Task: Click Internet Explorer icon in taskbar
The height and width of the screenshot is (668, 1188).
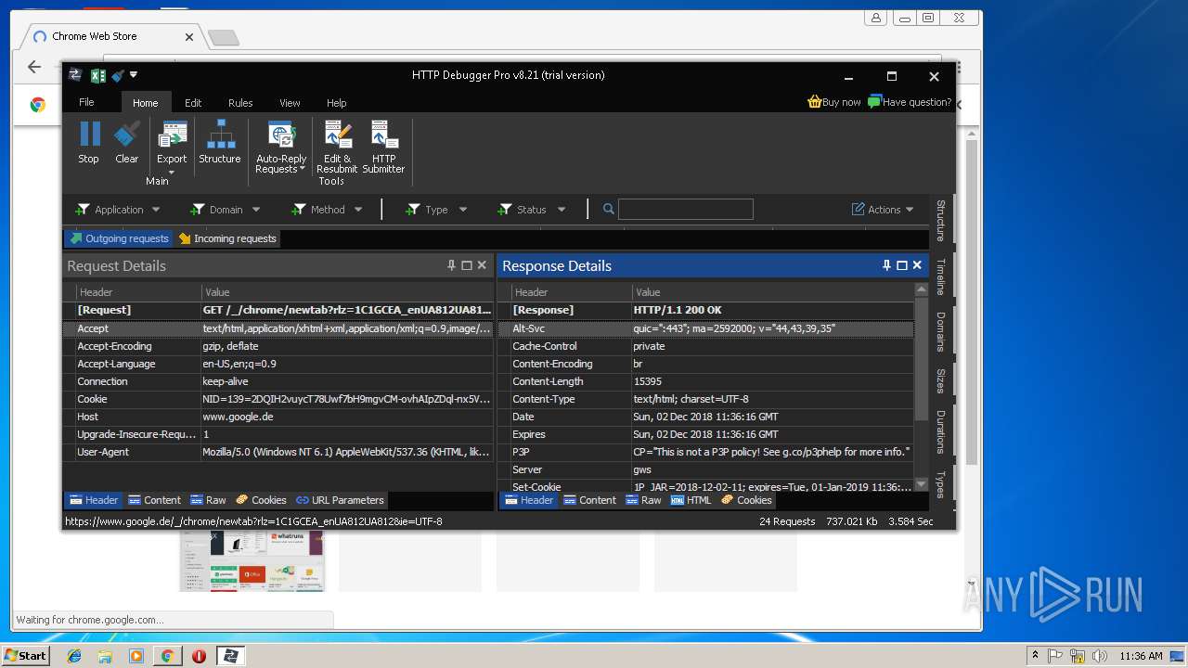Action: pos(74,656)
